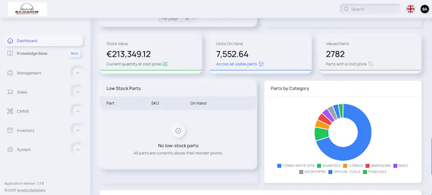432x195 pixels.
Task: Focus the Search input field
Action: [370, 9]
